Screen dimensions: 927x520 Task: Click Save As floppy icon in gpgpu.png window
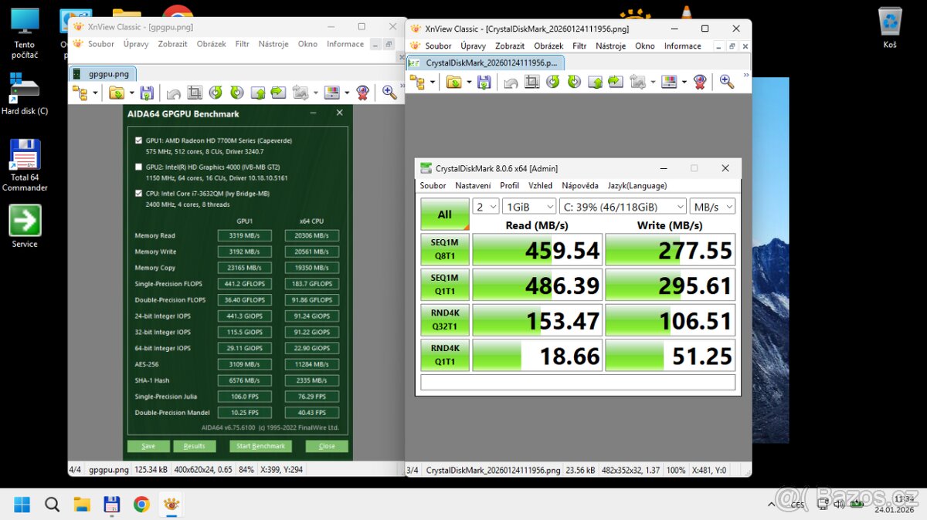pos(147,93)
